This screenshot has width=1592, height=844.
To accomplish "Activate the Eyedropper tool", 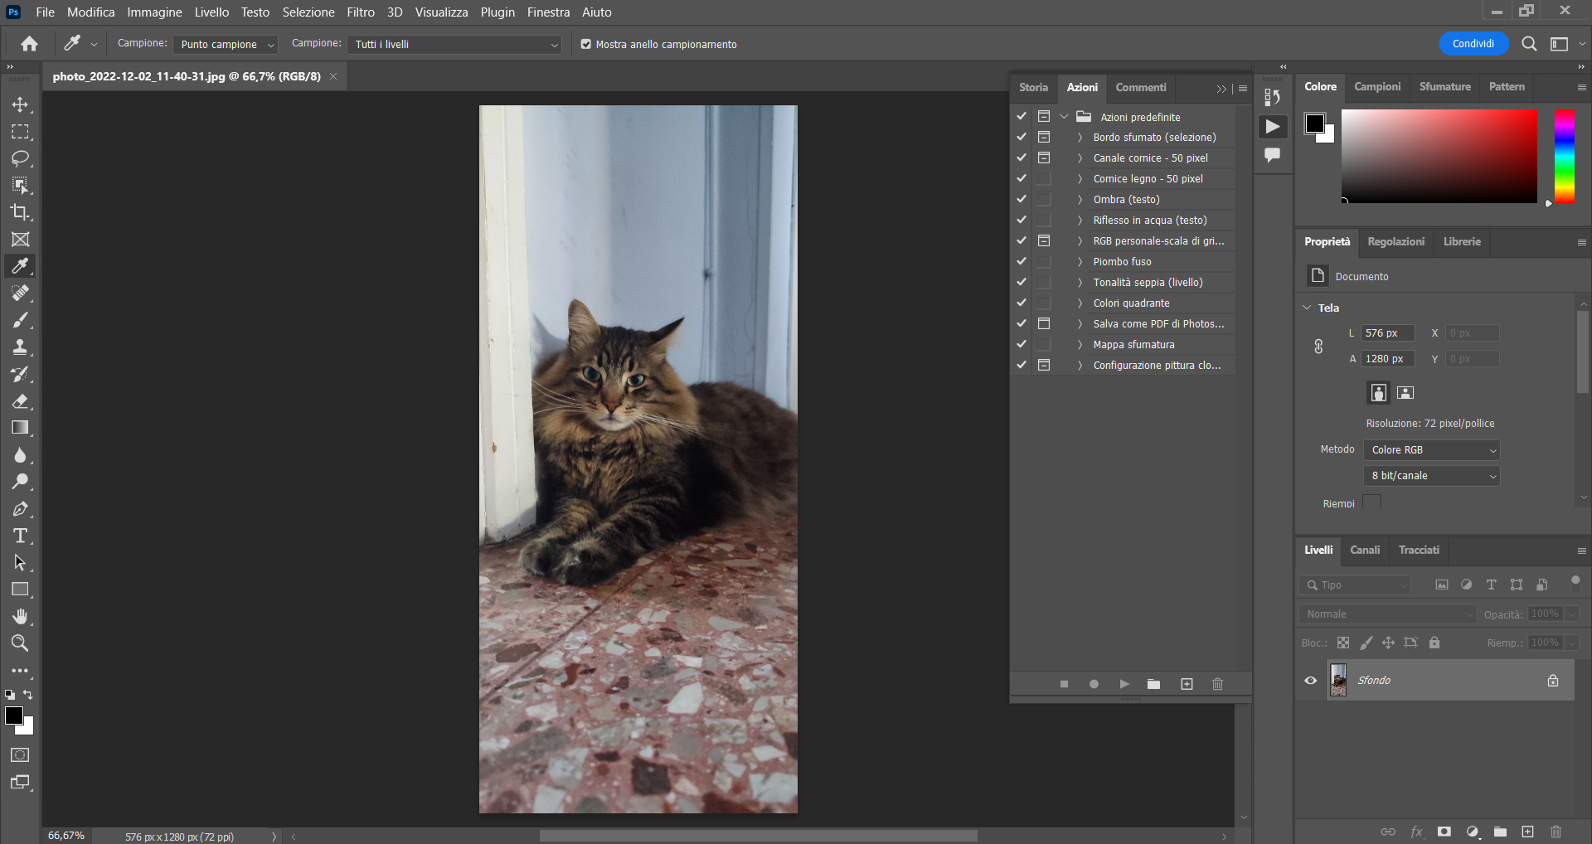I will coord(20,265).
